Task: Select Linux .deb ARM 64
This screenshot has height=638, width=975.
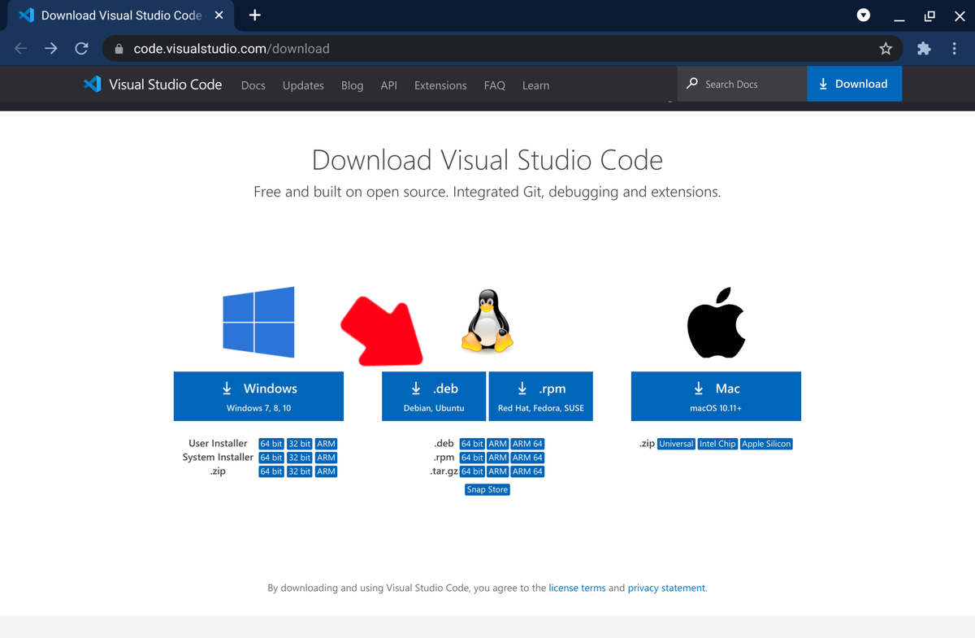Action: (x=527, y=444)
